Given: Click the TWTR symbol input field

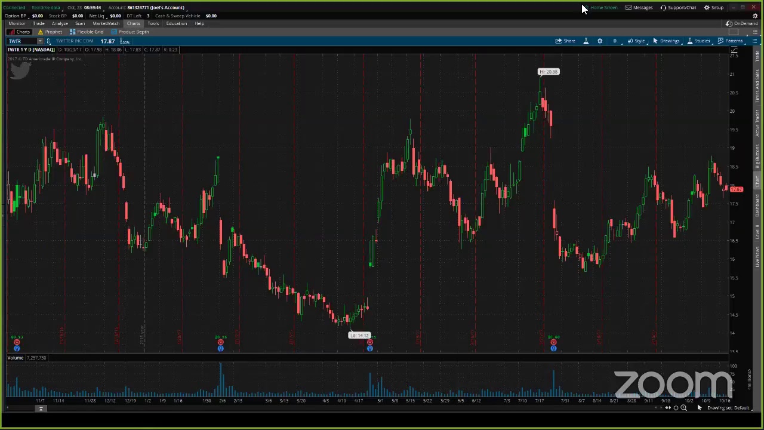Looking at the screenshot, I should point(21,41).
